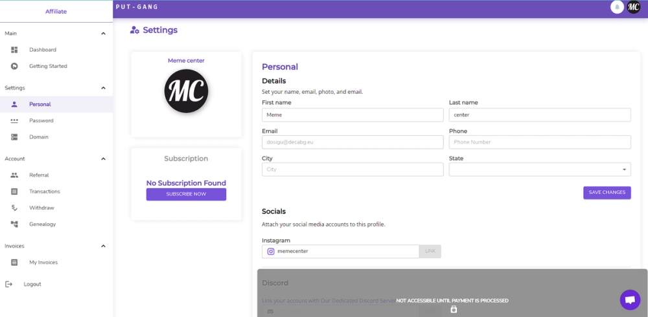Collapse the Settings sidebar section

(103, 88)
